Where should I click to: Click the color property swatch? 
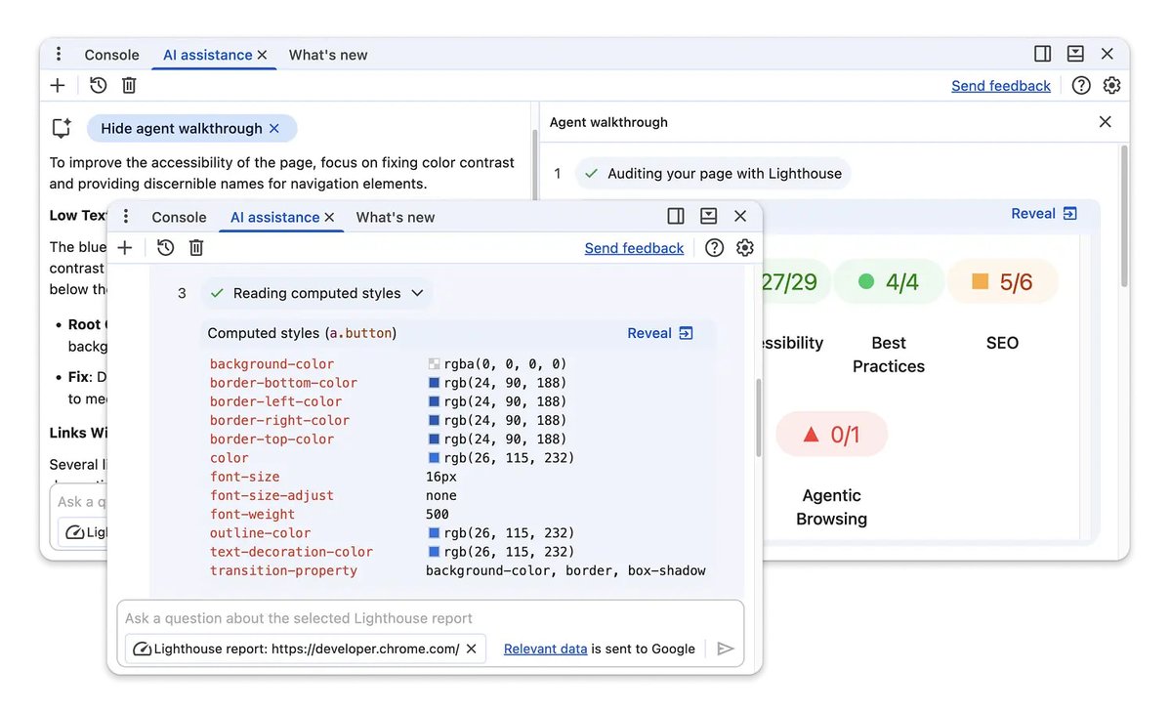point(434,457)
